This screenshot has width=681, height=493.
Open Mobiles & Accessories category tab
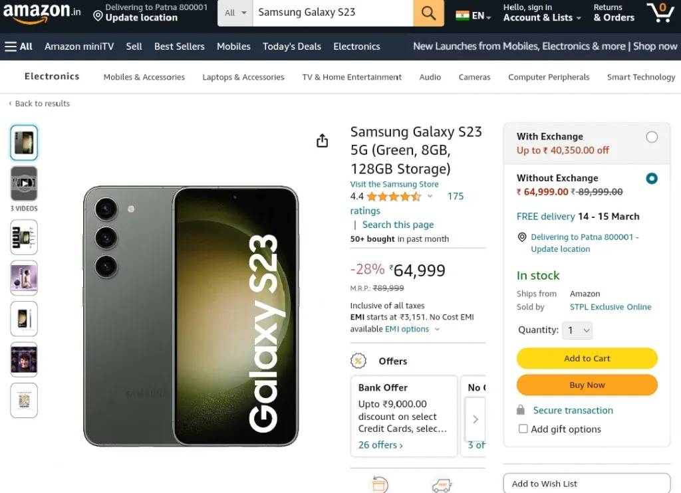point(144,77)
